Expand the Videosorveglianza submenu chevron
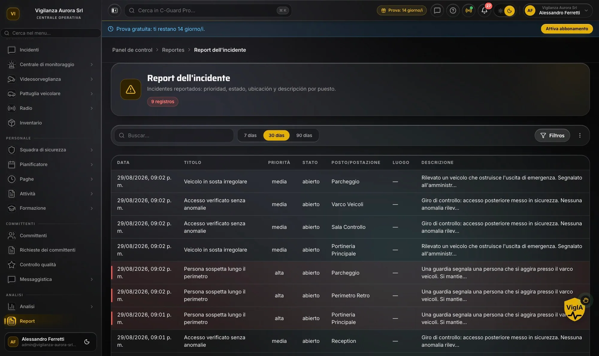 tap(92, 79)
